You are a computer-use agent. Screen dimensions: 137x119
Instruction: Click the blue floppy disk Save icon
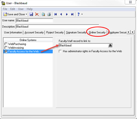31,14
